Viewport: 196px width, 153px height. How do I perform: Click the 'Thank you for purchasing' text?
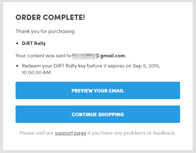(x=45, y=31)
